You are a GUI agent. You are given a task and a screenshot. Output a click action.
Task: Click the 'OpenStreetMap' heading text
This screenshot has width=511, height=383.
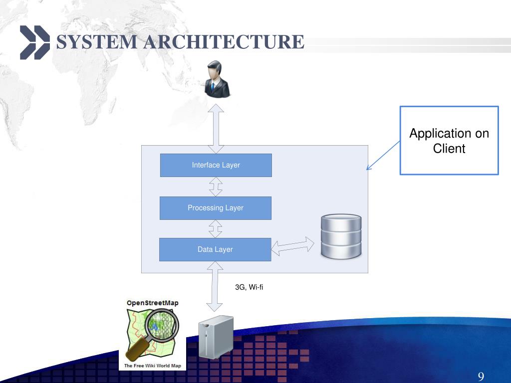pyautogui.click(x=153, y=303)
